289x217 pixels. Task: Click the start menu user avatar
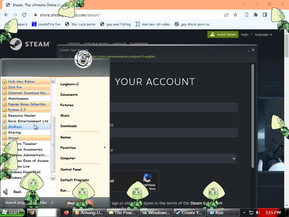pyautogui.click(x=83, y=59)
